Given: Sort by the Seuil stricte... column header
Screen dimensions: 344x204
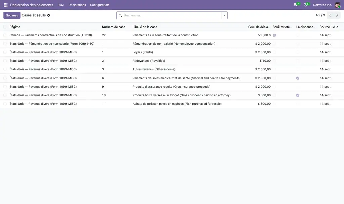Looking at the screenshot, I should point(282,27).
